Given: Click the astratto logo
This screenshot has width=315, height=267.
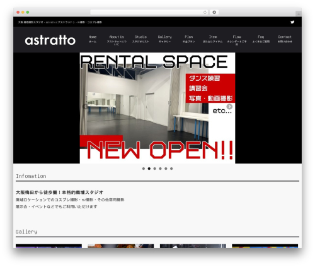Looking at the screenshot, I should coord(50,40).
